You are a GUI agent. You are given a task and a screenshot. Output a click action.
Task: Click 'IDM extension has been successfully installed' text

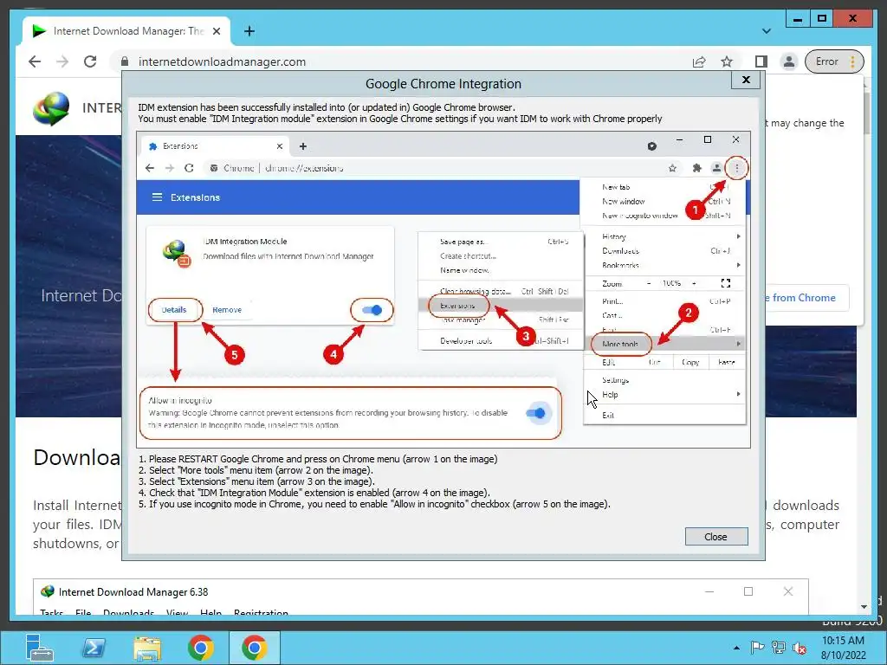coord(327,107)
